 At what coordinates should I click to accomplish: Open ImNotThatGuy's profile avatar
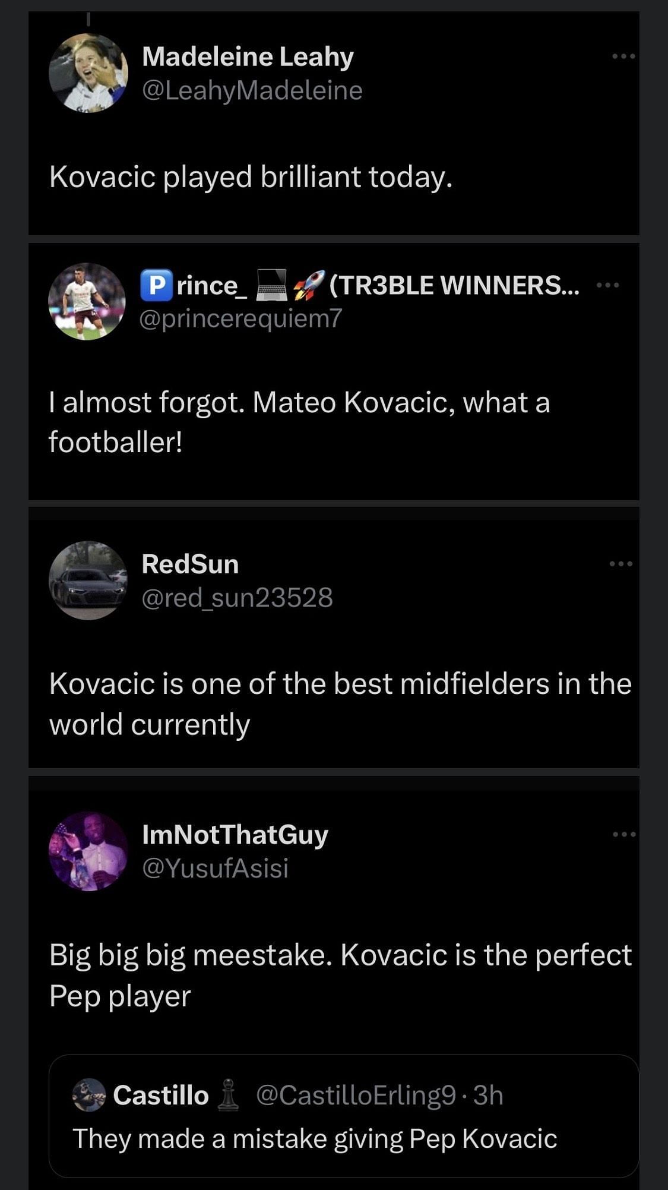click(88, 851)
